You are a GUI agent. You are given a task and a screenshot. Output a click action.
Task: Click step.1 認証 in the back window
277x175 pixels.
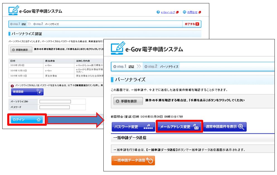18,24
